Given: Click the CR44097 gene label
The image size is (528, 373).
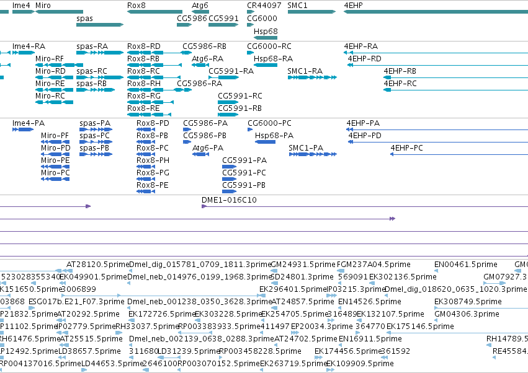Looking at the screenshot, I should pyautogui.click(x=264, y=6).
